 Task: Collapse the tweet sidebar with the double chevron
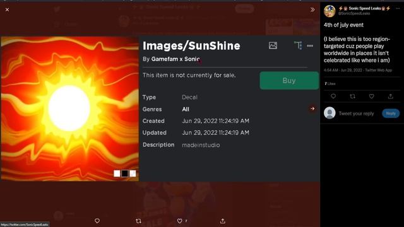point(312,10)
